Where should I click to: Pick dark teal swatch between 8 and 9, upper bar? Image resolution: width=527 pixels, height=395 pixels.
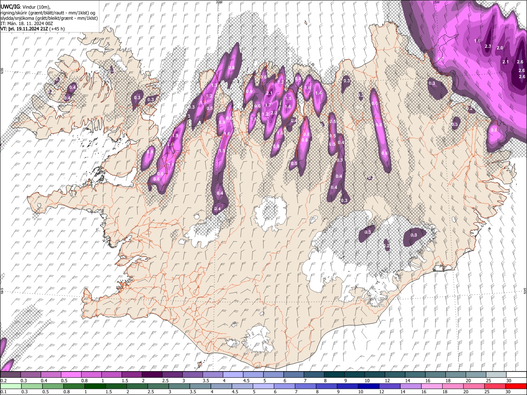point(333,375)
